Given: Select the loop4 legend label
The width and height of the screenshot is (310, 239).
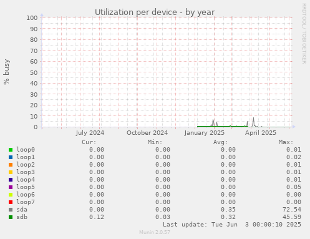Looking at the screenshot, I should tap(26, 180).
